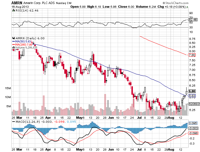Click the AMRN ticker symbol title
Screen dimensions: 200x152
(17, 3)
